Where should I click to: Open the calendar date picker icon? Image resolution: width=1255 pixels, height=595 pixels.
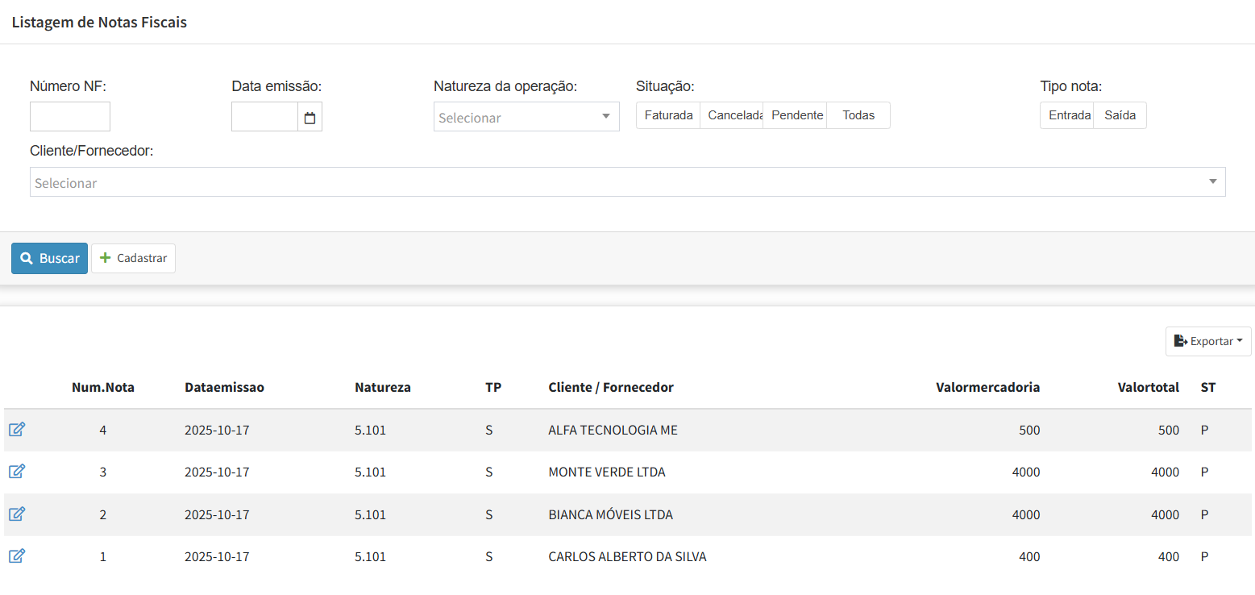pyautogui.click(x=310, y=118)
